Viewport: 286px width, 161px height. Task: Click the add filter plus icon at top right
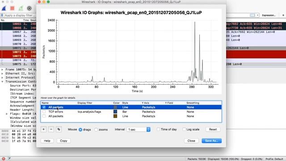(x=283, y=15)
